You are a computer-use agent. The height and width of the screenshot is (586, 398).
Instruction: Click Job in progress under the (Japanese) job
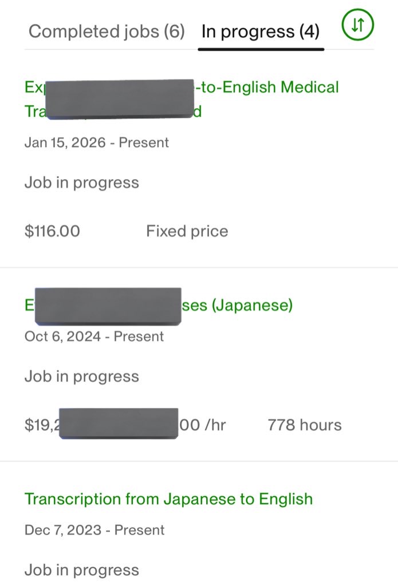tap(82, 376)
